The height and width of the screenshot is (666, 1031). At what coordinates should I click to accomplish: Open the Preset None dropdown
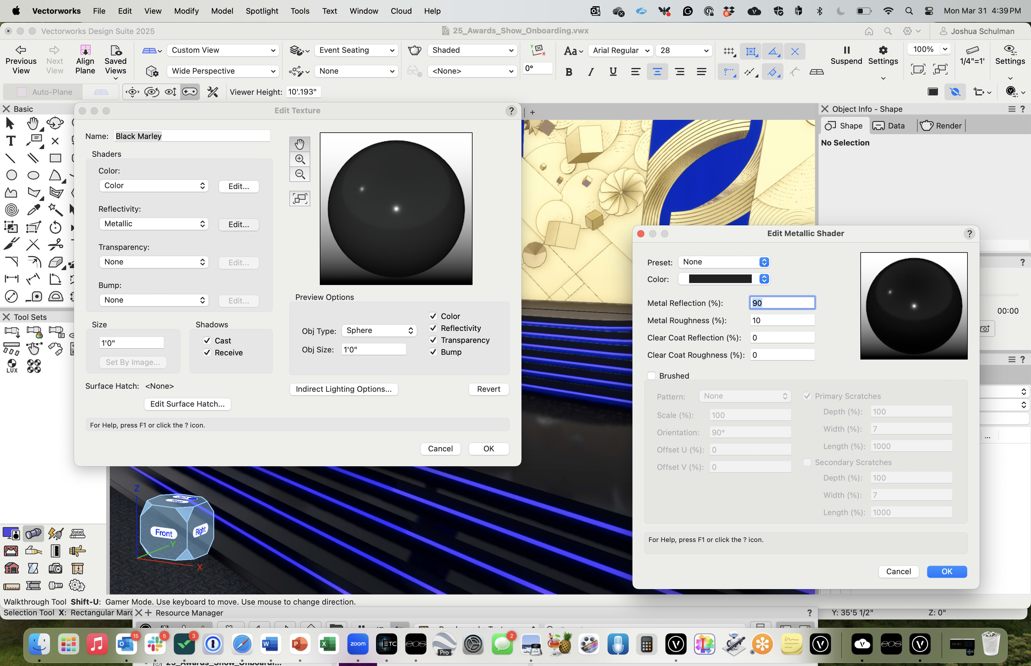click(x=724, y=262)
